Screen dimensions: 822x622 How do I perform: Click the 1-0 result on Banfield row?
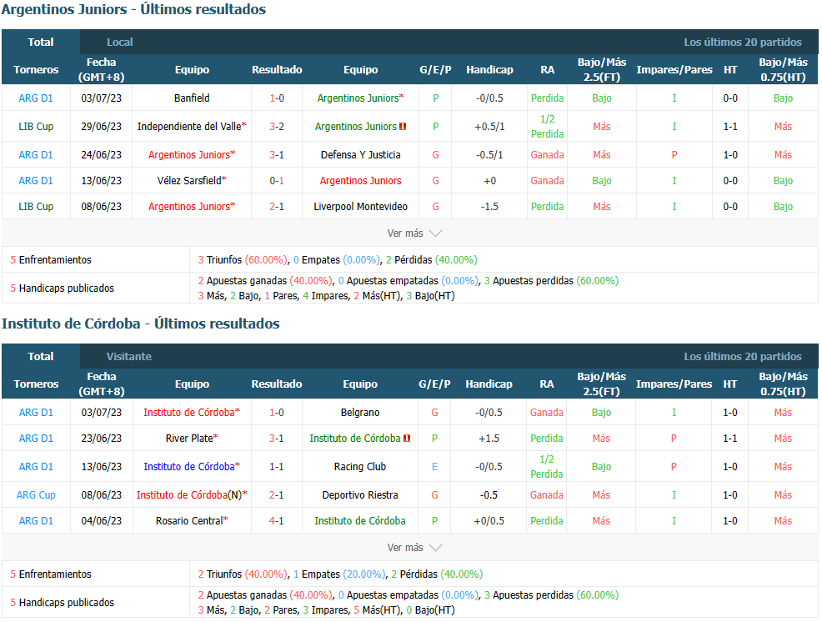(277, 98)
